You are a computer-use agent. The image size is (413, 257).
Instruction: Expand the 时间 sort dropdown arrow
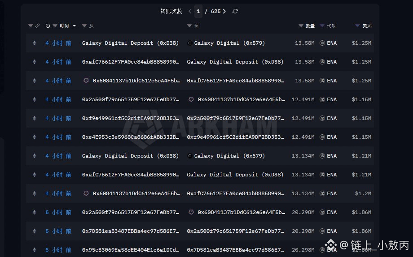pyautogui.click(x=74, y=26)
